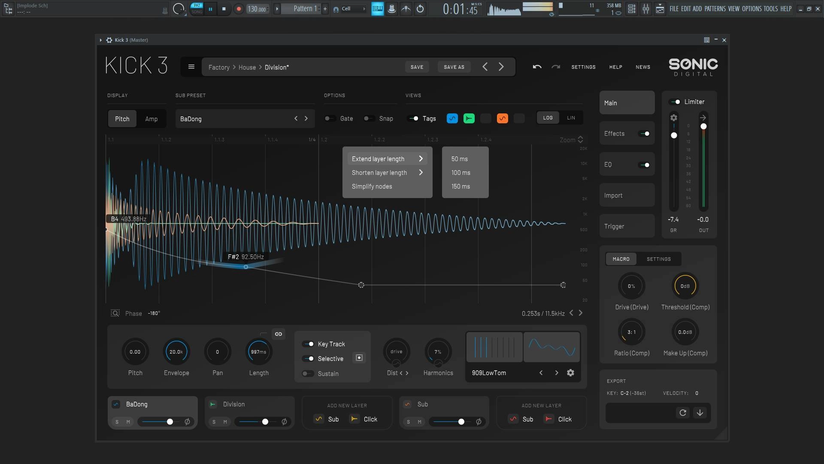Enable the Snap option

click(x=369, y=118)
